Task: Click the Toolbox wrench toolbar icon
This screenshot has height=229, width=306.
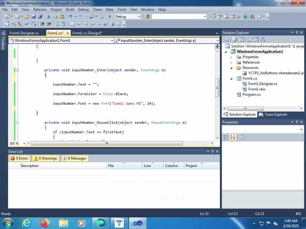Action: (x=239, y=17)
